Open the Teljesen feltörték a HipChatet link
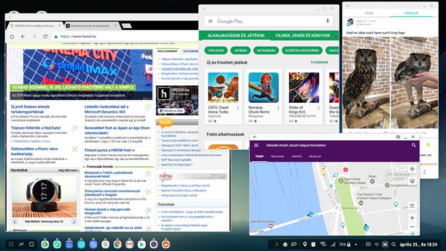This screenshot has width=446, height=251. tap(36, 128)
